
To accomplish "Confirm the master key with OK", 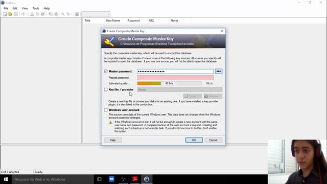I will tap(194, 140).
